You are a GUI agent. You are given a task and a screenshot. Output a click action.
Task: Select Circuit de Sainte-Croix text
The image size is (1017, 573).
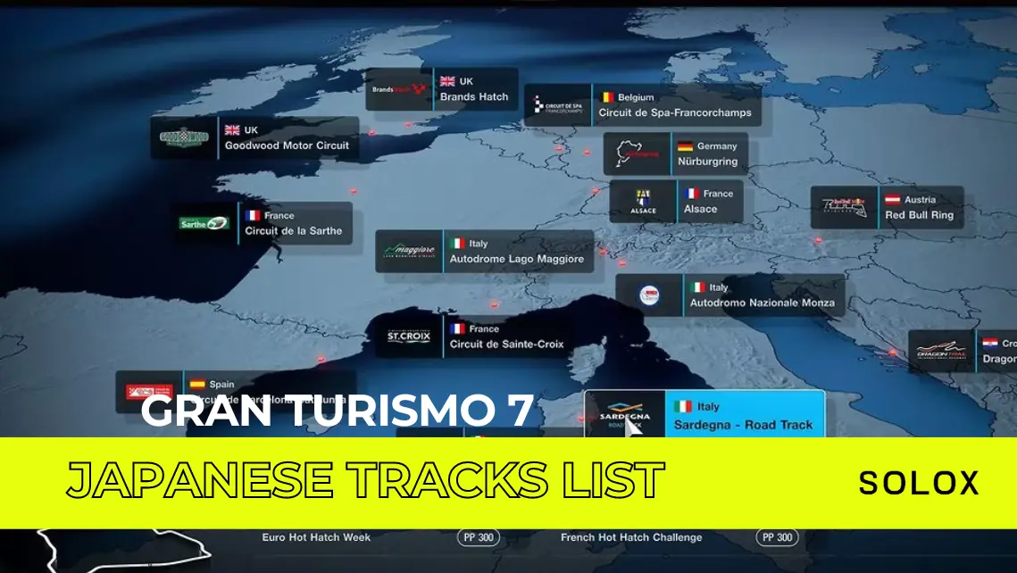point(506,345)
